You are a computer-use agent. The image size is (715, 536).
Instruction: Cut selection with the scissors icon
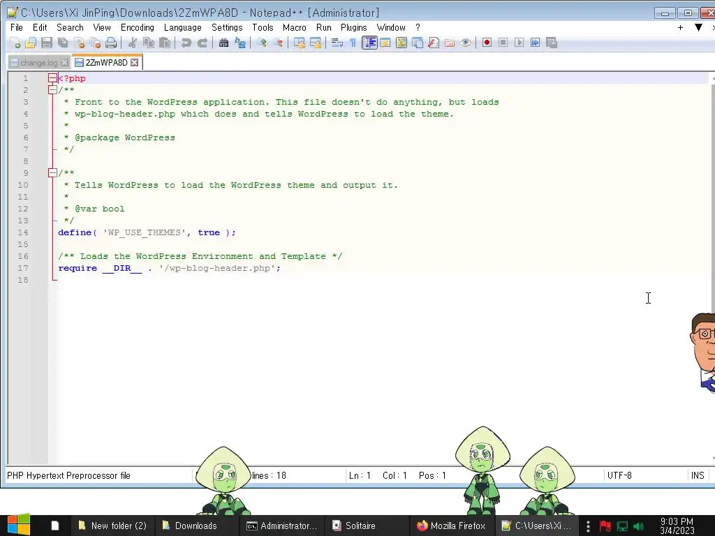point(133,43)
